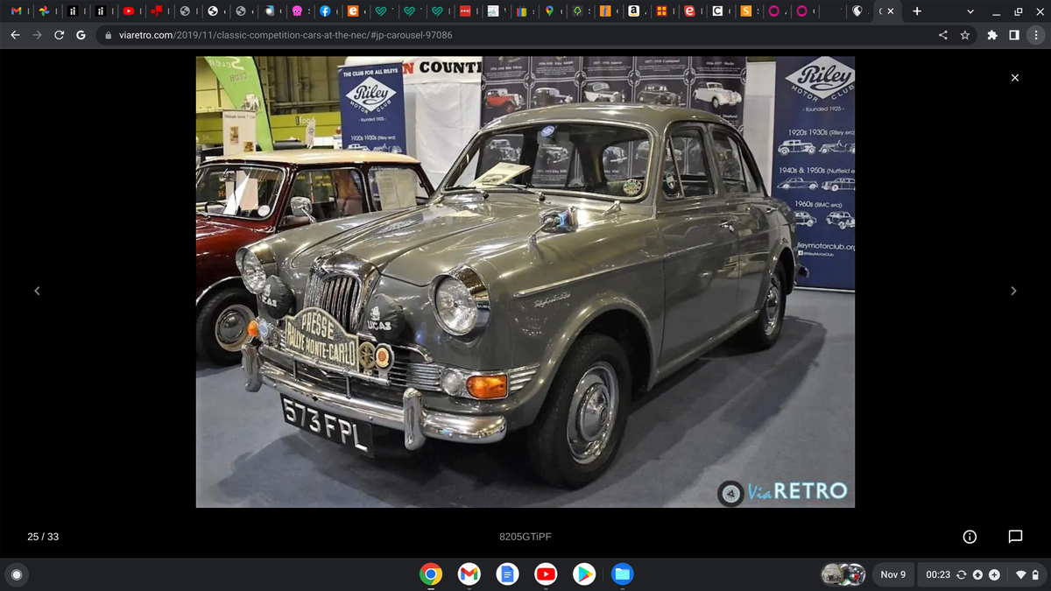Open Chrome from the shelf
This screenshot has height=591, width=1051.
click(430, 574)
